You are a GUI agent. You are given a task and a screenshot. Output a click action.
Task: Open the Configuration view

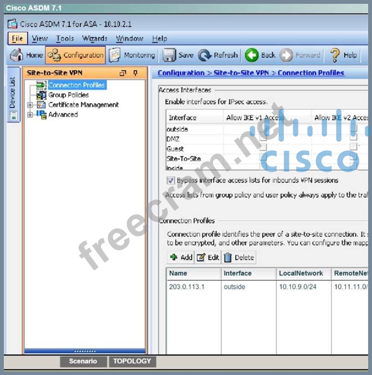pos(76,55)
